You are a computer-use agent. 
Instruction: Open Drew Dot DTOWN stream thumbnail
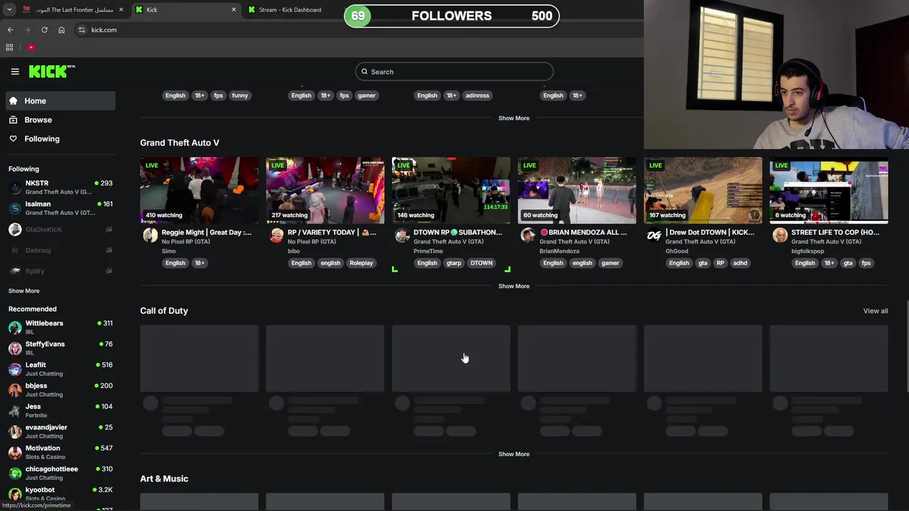(x=703, y=190)
